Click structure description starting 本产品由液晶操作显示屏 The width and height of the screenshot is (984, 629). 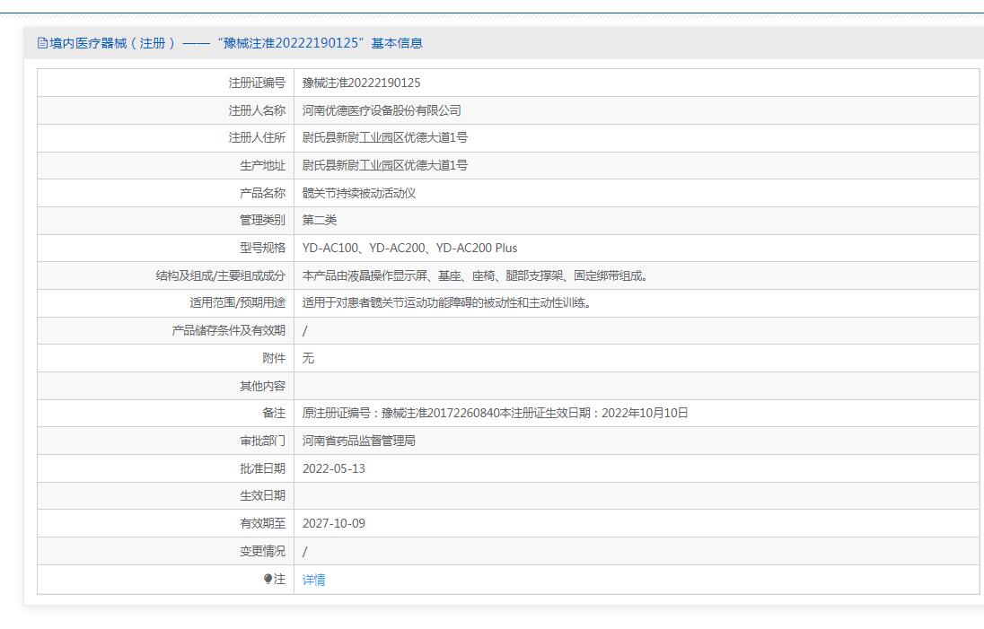pos(475,275)
